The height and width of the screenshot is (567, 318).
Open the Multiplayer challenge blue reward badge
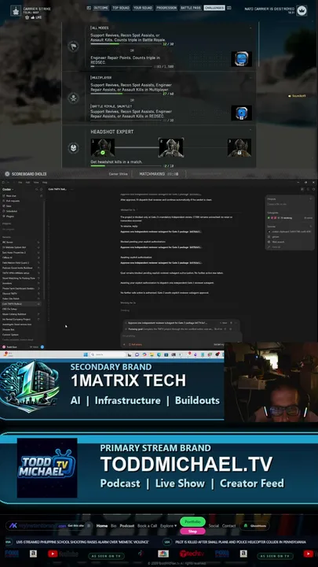tap(241, 113)
